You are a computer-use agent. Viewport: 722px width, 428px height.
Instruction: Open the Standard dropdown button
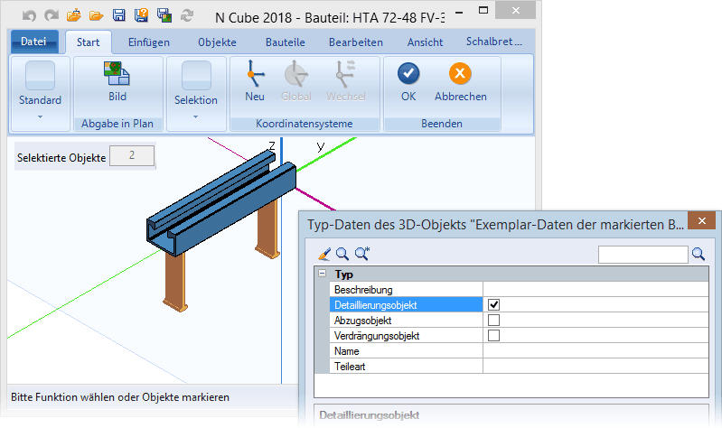40,94
